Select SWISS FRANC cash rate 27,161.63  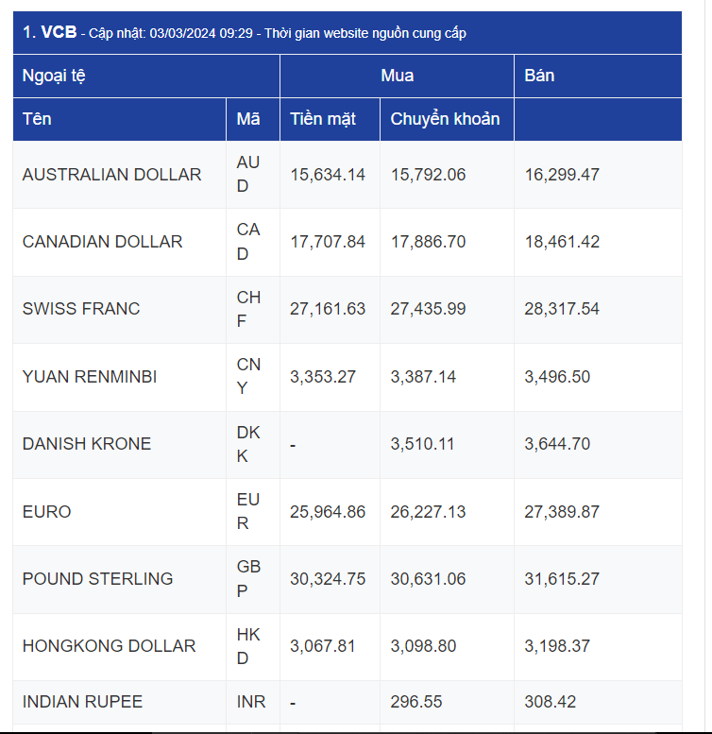coord(328,309)
